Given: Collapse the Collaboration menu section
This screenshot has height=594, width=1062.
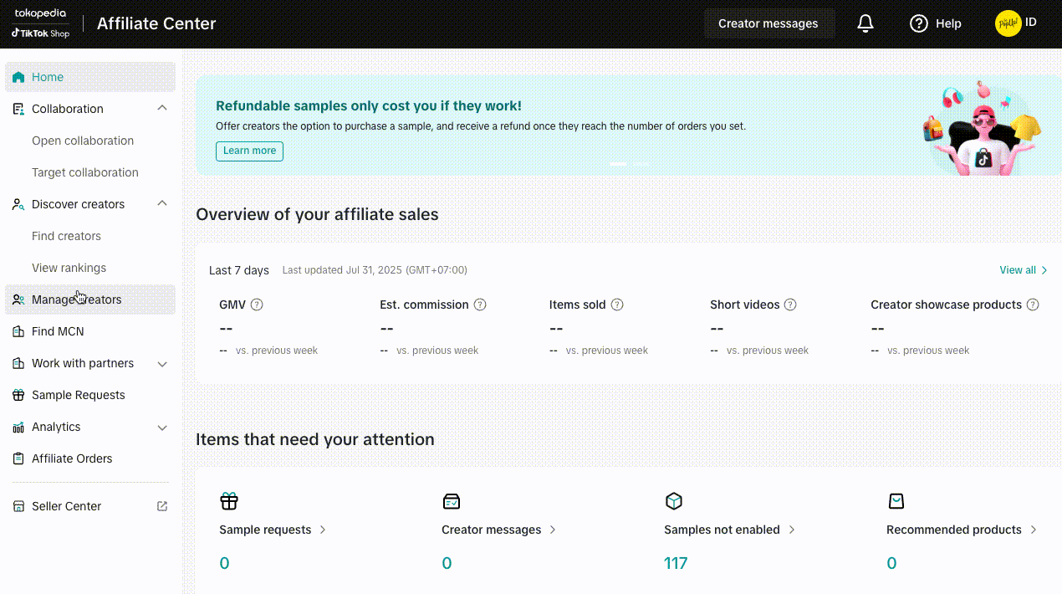Looking at the screenshot, I should tap(162, 108).
